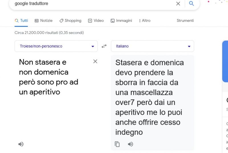Expand the Altro more options menu
Screen dimensions: 228x153
144,21
